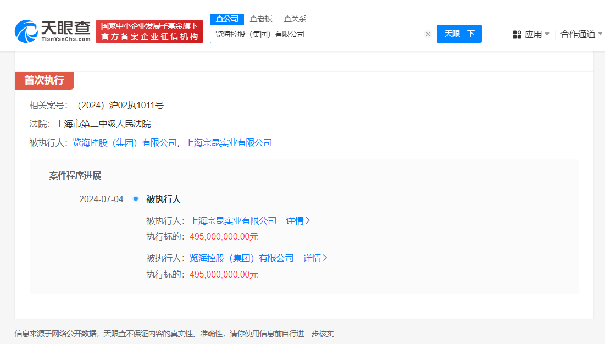Screen dimensions: 605x344
Task: View 详情 for 上海宗昆实业有限公司
Action: [x=298, y=221]
